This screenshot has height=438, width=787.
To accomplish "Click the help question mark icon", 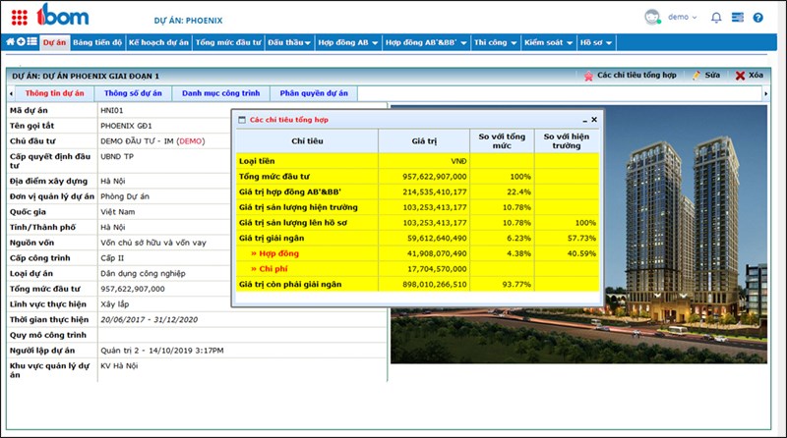I will (757, 18).
